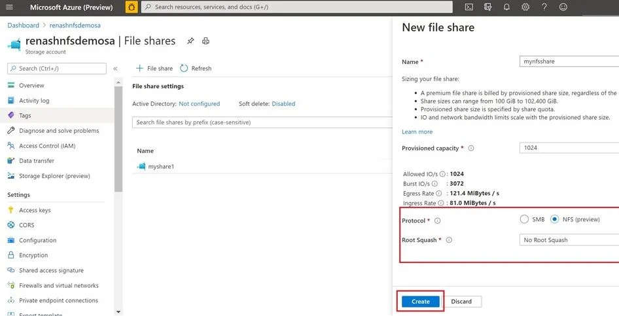Open the Overview menu item
Screen dimensions: 619x316
pos(31,85)
